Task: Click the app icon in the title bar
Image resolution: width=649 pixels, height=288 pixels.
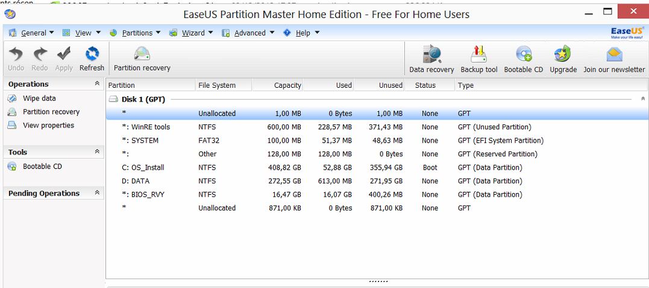Action: pyautogui.click(x=10, y=14)
